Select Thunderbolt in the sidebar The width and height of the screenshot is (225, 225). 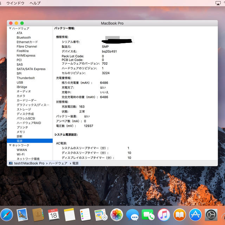click(26, 78)
